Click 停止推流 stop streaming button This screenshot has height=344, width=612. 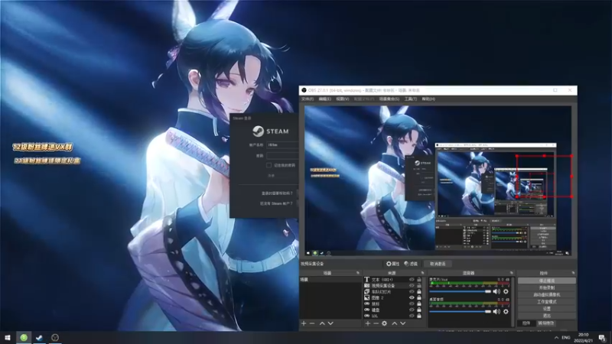(546, 281)
